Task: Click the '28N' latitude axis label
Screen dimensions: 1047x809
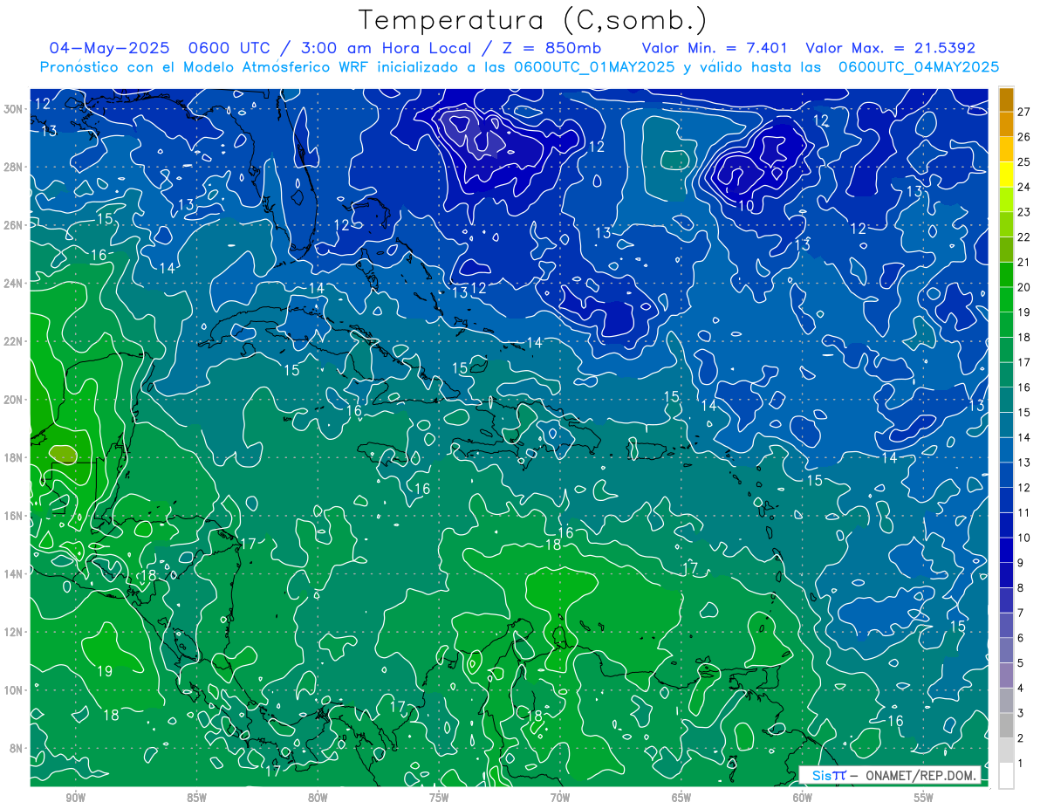Action: pos(13,167)
